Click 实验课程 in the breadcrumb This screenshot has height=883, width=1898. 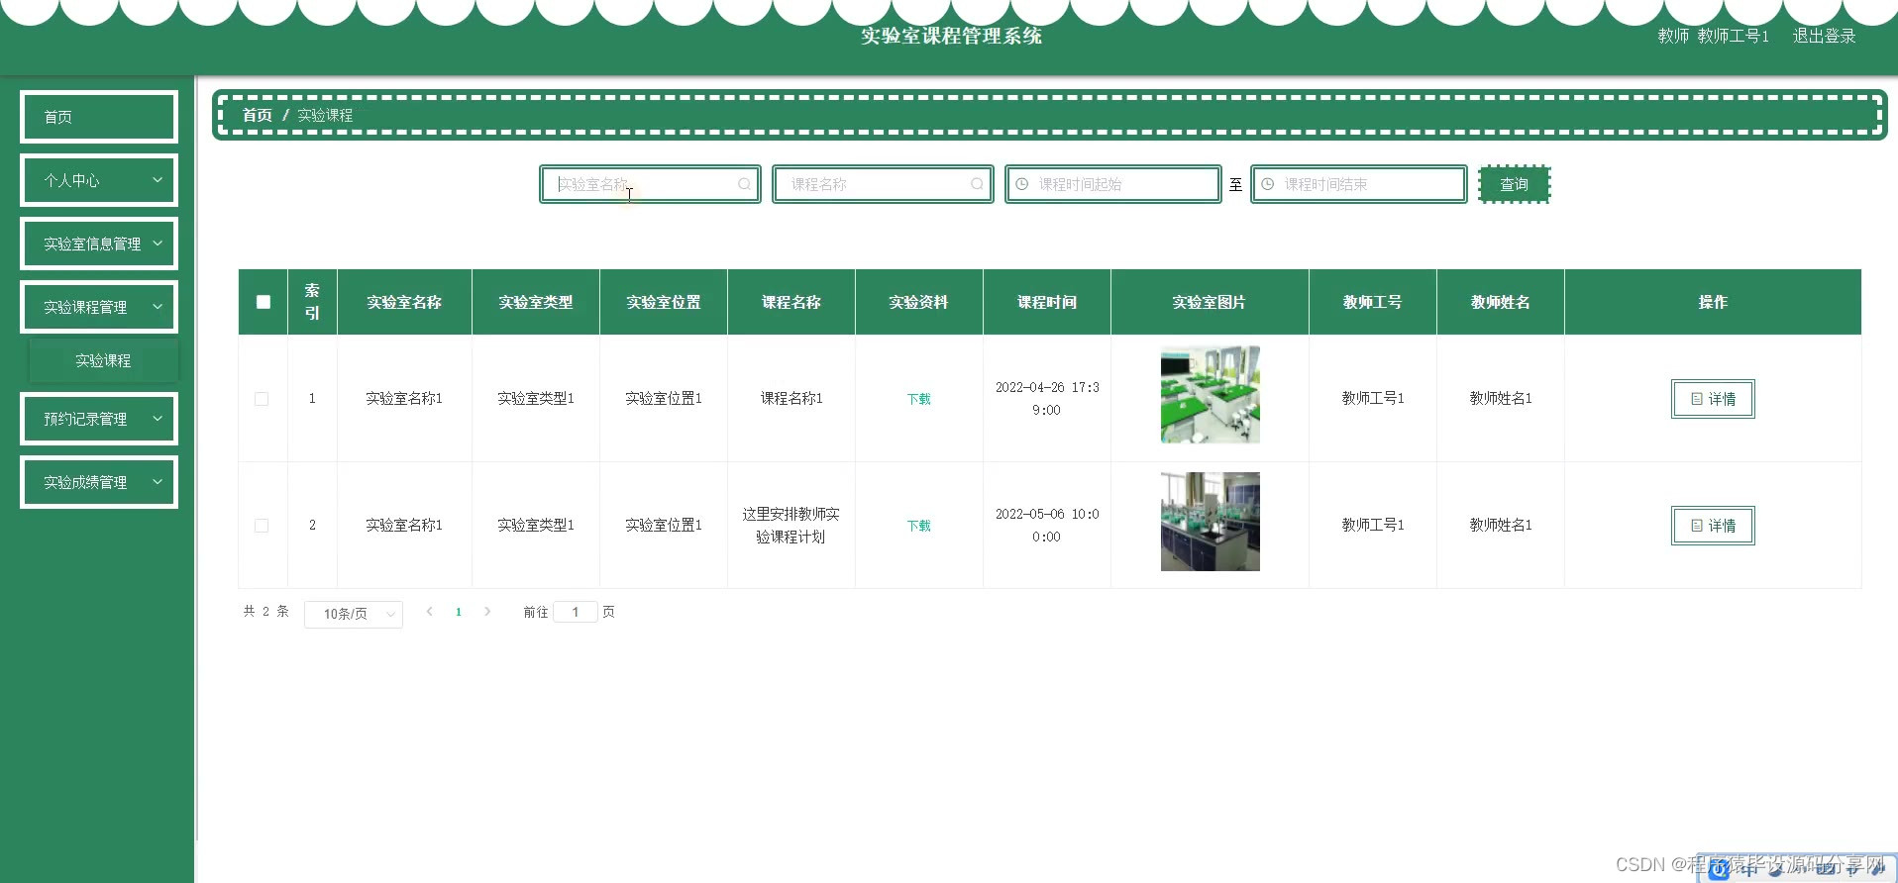tap(325, 115)
